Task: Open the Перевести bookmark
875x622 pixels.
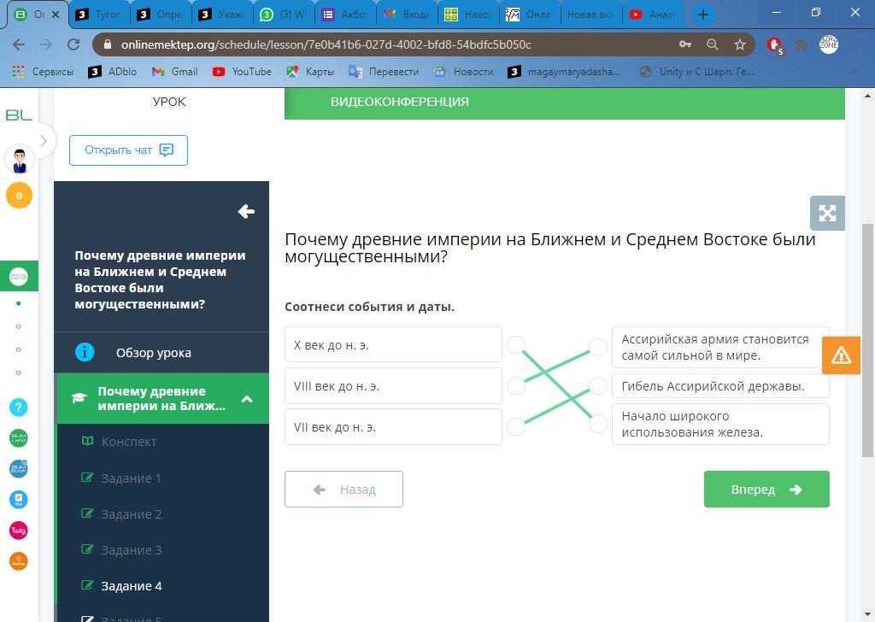Action: tap(384, 72)
